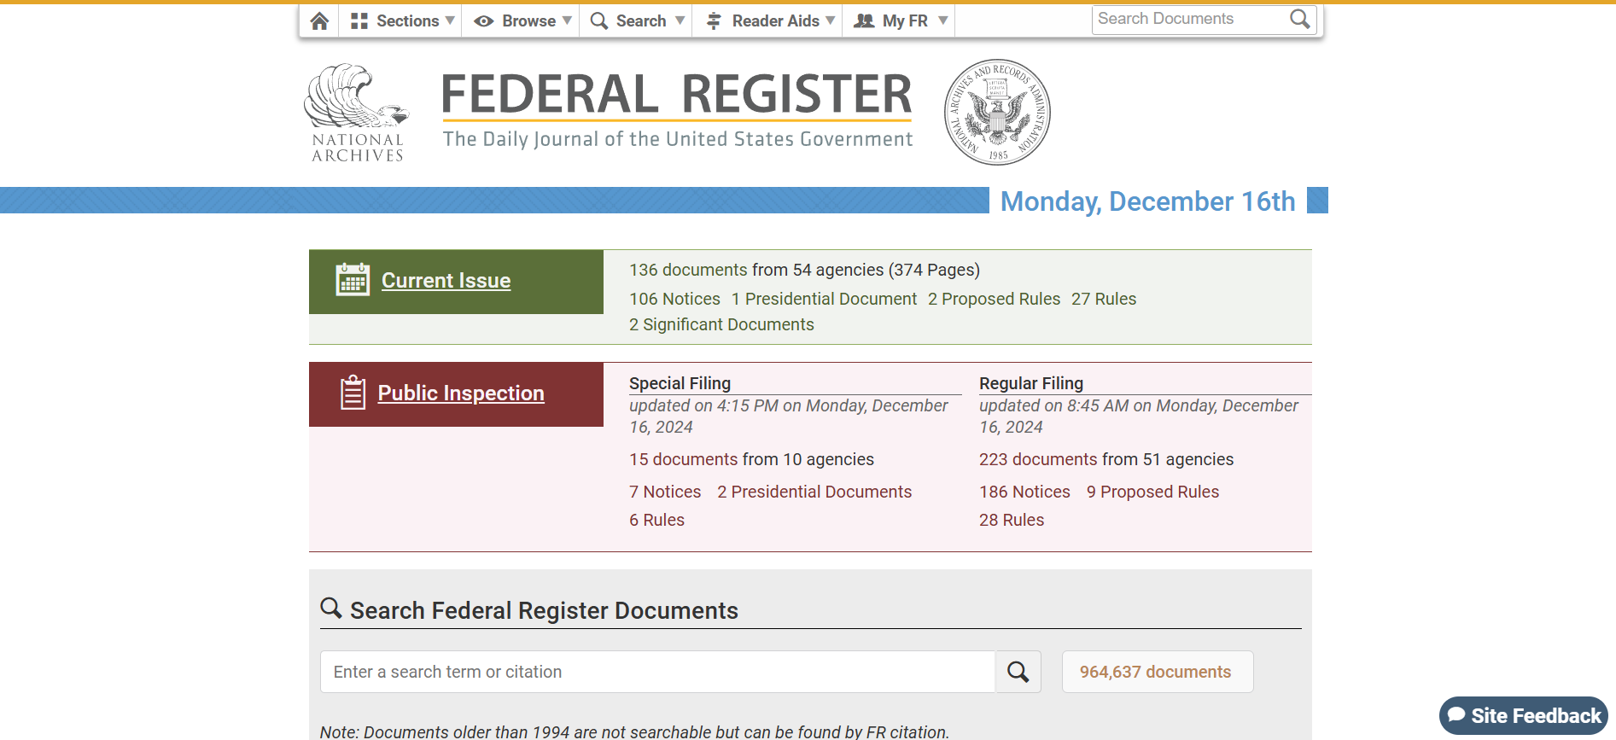
Task: Click the National Archives and Records Administration seal
Action: 996,113
